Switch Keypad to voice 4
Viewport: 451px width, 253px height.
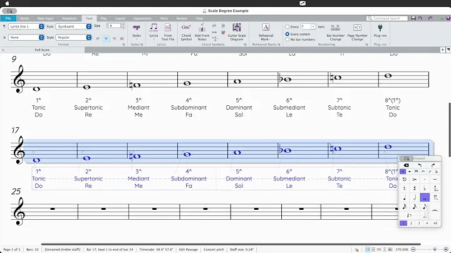[x=427, y=223]
